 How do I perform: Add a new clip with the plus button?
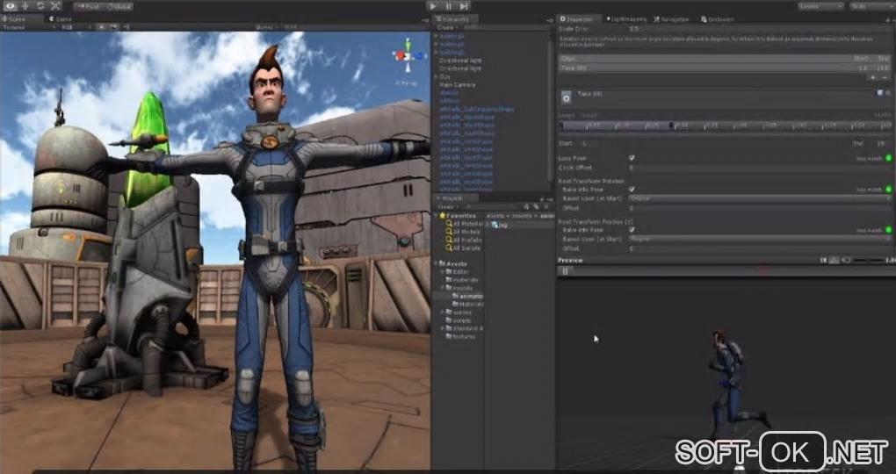[x=872, y=77]
